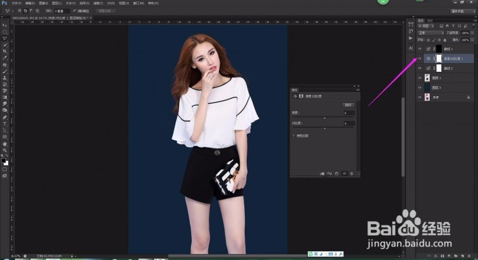The image size is (478, 260).
Task: Choose the subtract from selection mode icon
Action: pos(31,11)
